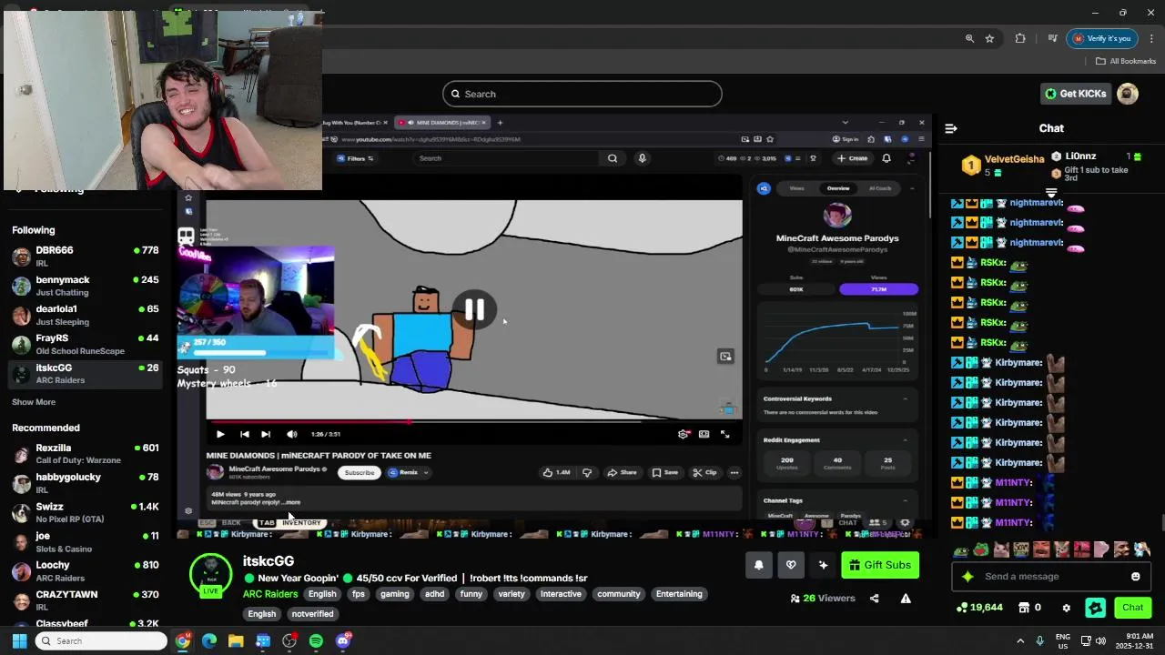The width and height of the screenshot is (1165, 655).
Task: Click the stream notification bell icon
Action: 759,565
